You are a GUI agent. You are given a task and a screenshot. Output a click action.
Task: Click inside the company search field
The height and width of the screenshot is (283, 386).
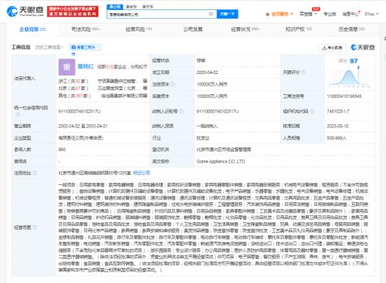(x=158, y=14)
